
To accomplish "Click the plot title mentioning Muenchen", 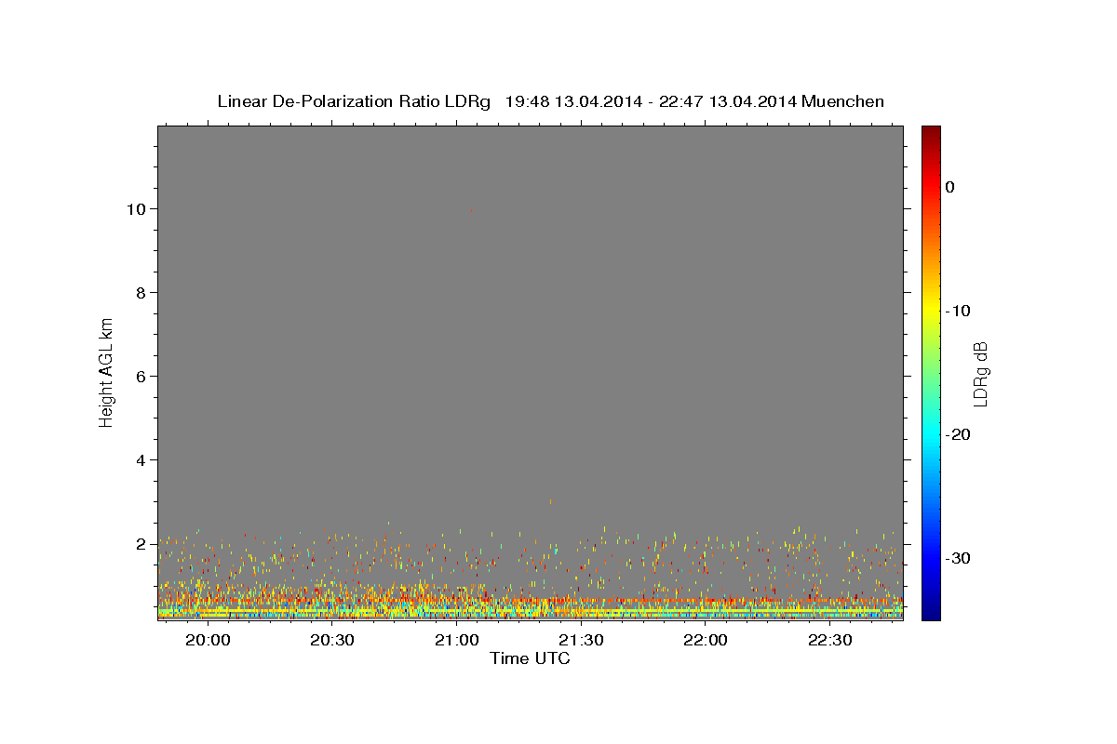I will pyautogui.click(x=550, y=101).
